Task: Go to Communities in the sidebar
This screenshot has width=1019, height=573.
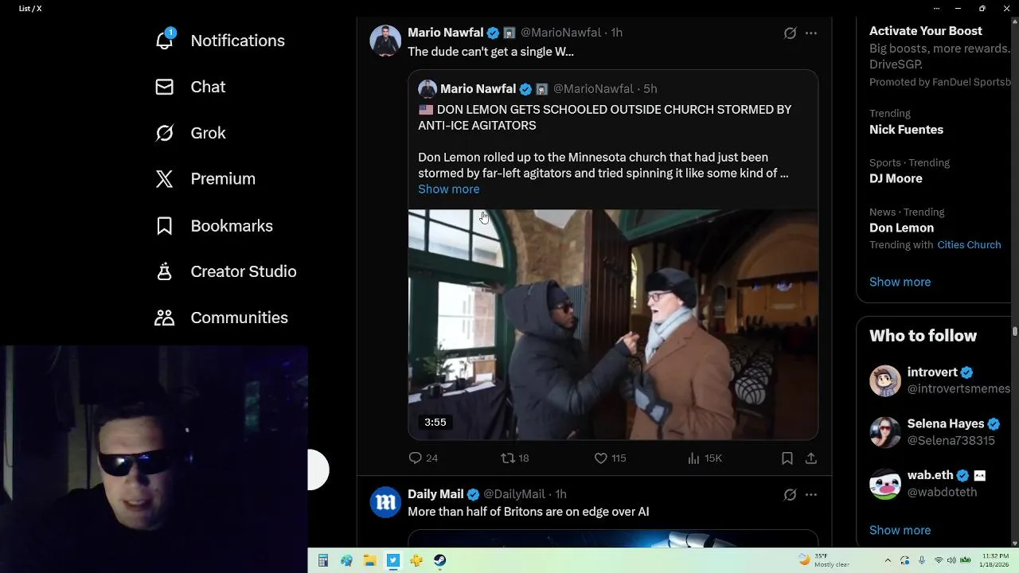Action: tap(239, 318)
